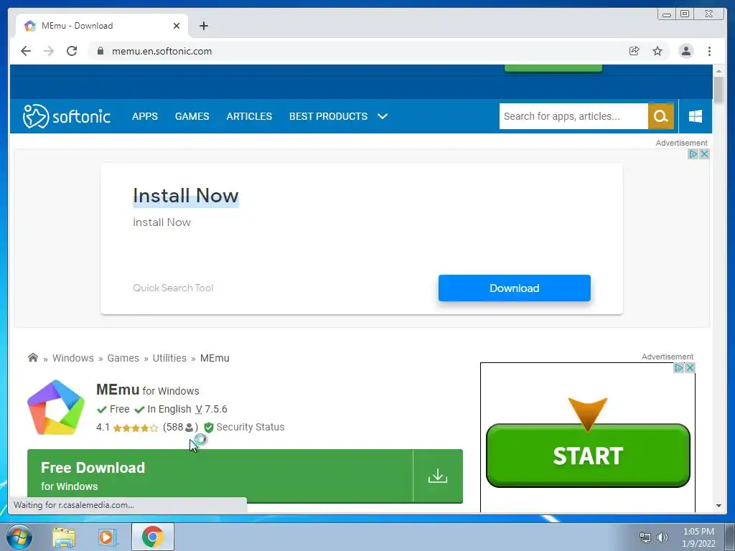Open the ARTICLES menu item
This screenshot has width=735, height=551.
tap(249, 116)
